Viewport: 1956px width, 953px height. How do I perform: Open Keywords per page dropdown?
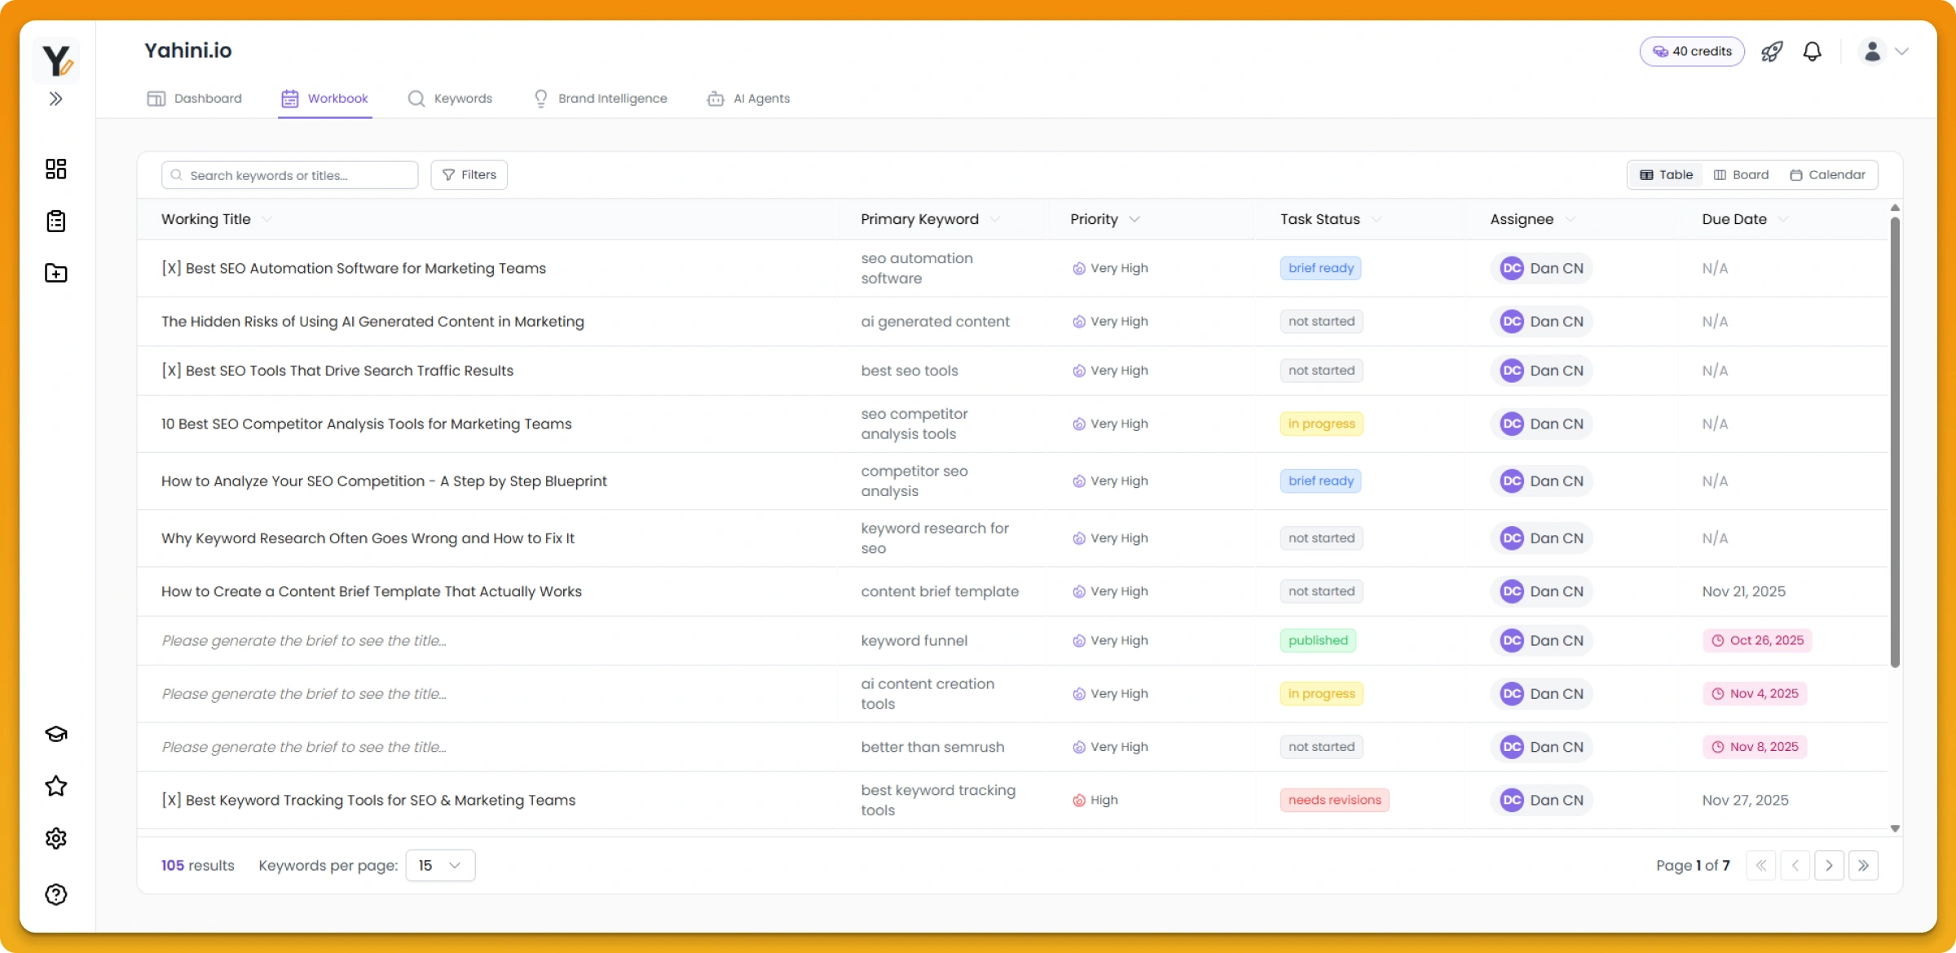coord(440,865)
